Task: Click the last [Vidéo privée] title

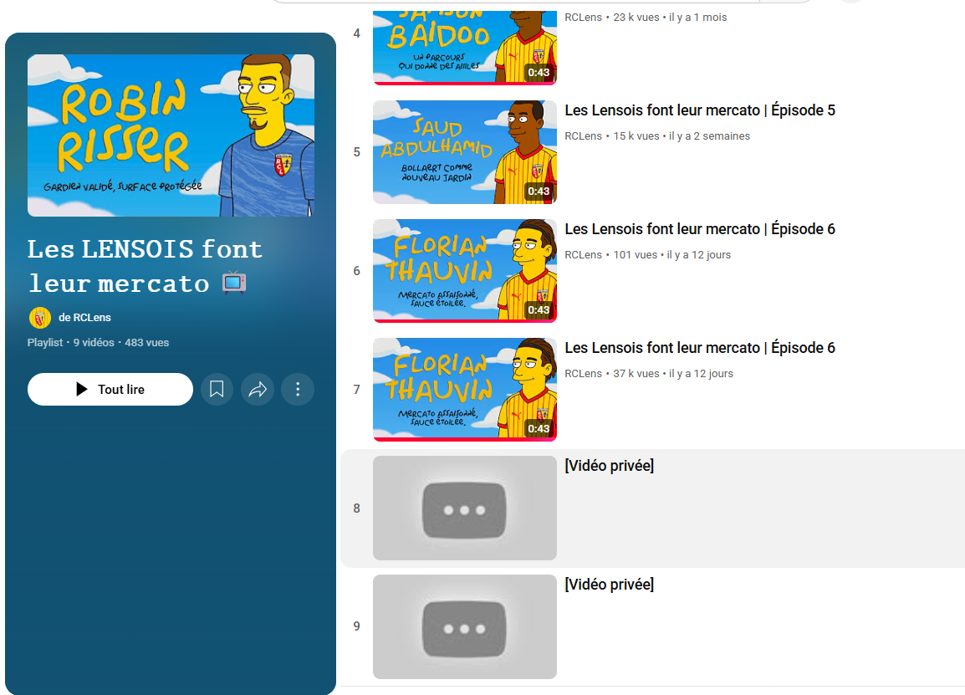Action: click(610, 585)
